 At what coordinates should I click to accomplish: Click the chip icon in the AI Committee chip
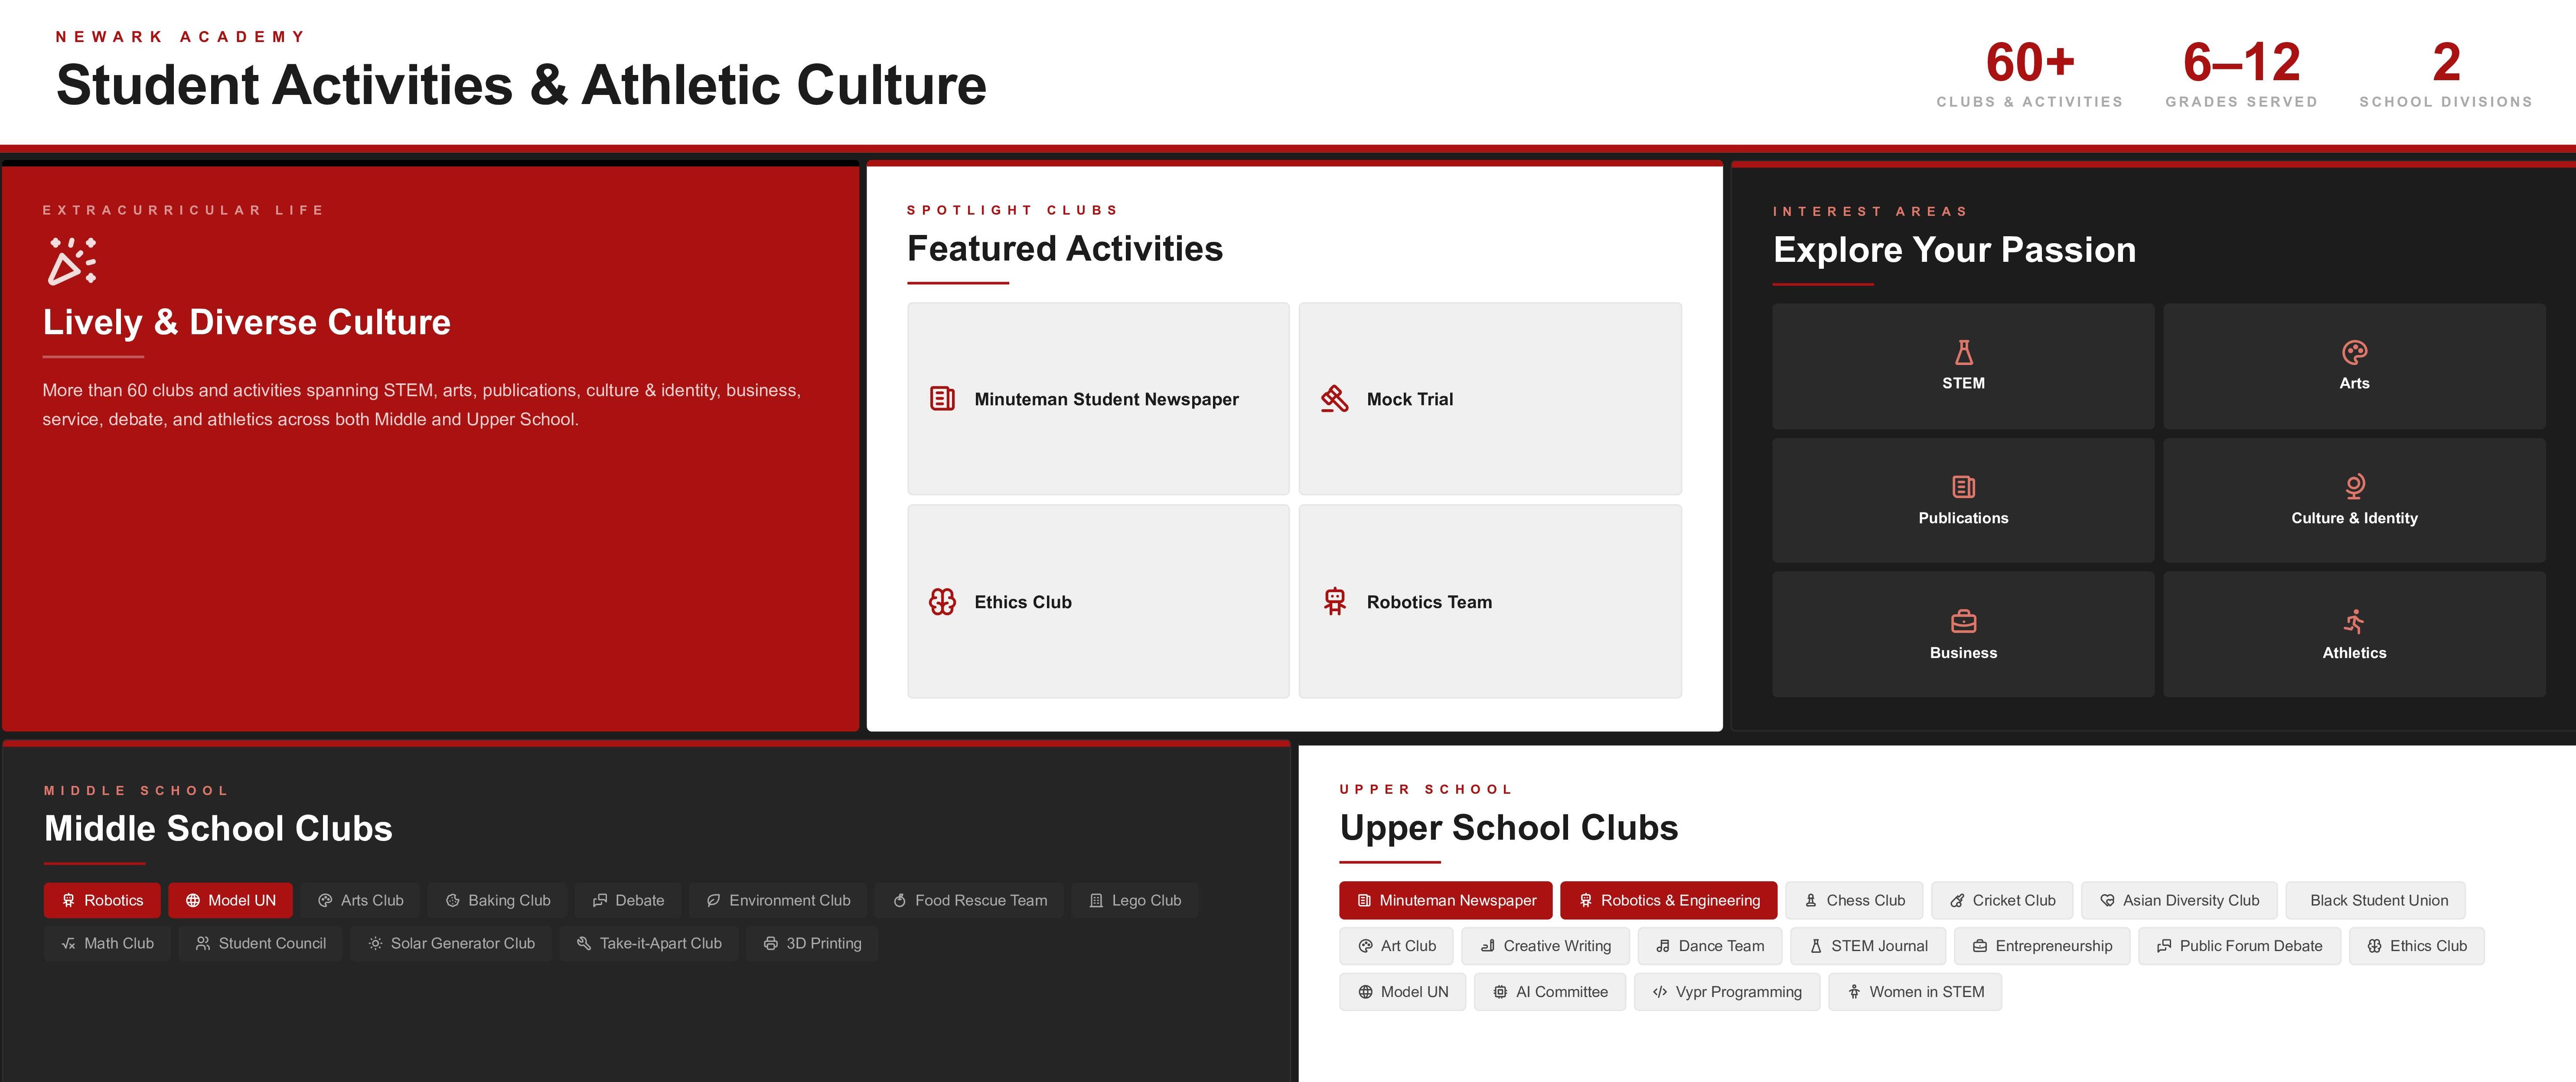coord(1500,992)
